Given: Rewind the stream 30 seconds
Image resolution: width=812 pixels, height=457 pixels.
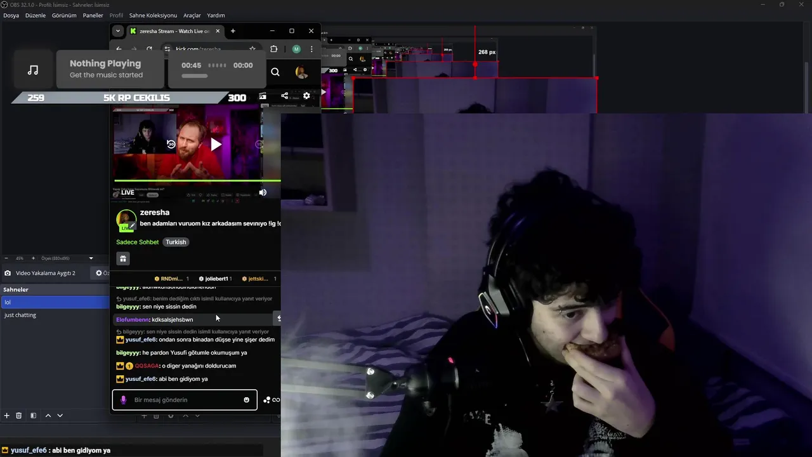Looking at the screenshot, I should click(x=171, y=144).
